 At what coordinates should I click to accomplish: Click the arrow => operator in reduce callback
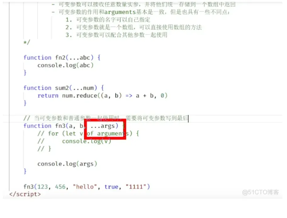(129, 96)
